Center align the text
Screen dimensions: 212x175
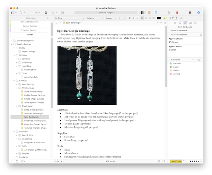[x=146, y=18]
